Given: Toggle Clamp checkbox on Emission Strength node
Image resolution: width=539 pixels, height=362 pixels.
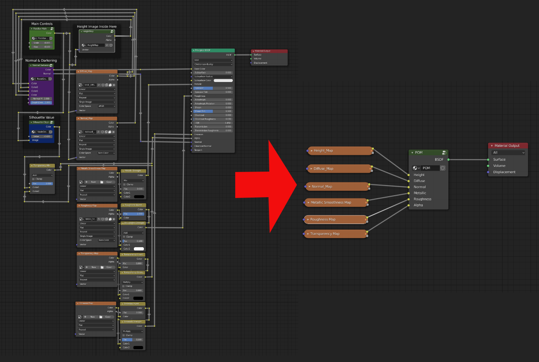Looking at the screenshot, I should coord(124,335).
